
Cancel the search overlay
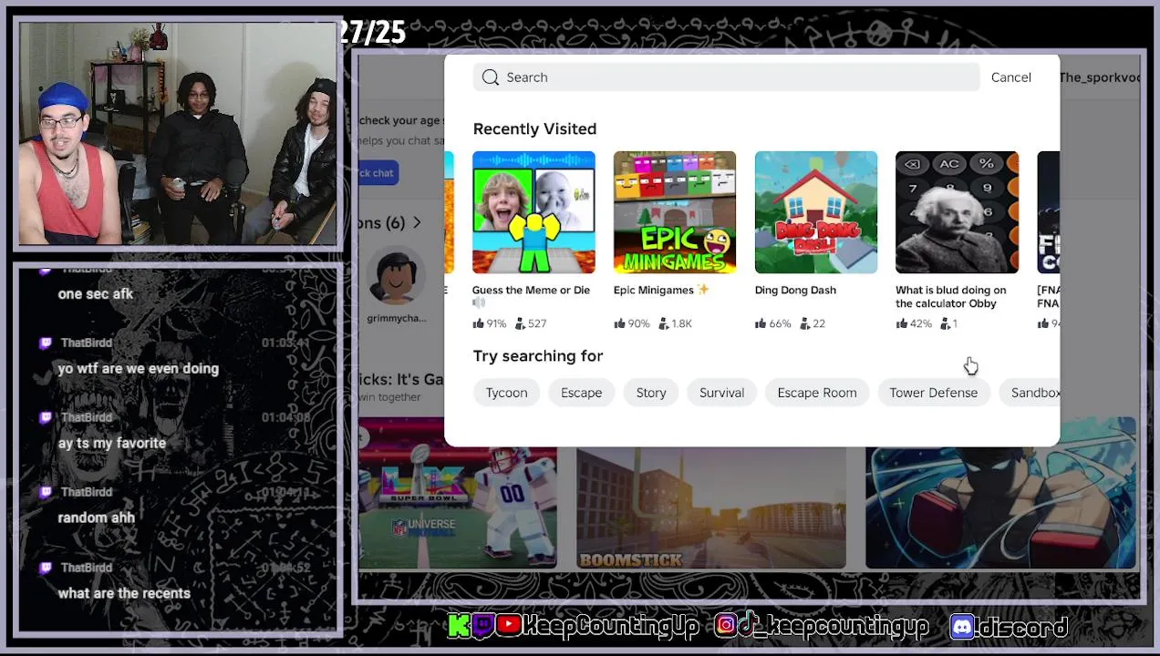[x=1010, y=77]
